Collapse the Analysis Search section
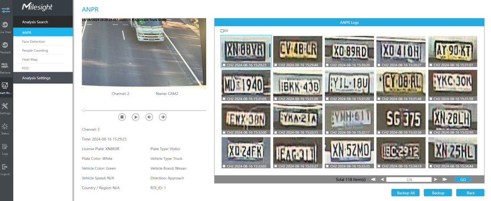Screen dimensions: 491x201 [43, 22]
